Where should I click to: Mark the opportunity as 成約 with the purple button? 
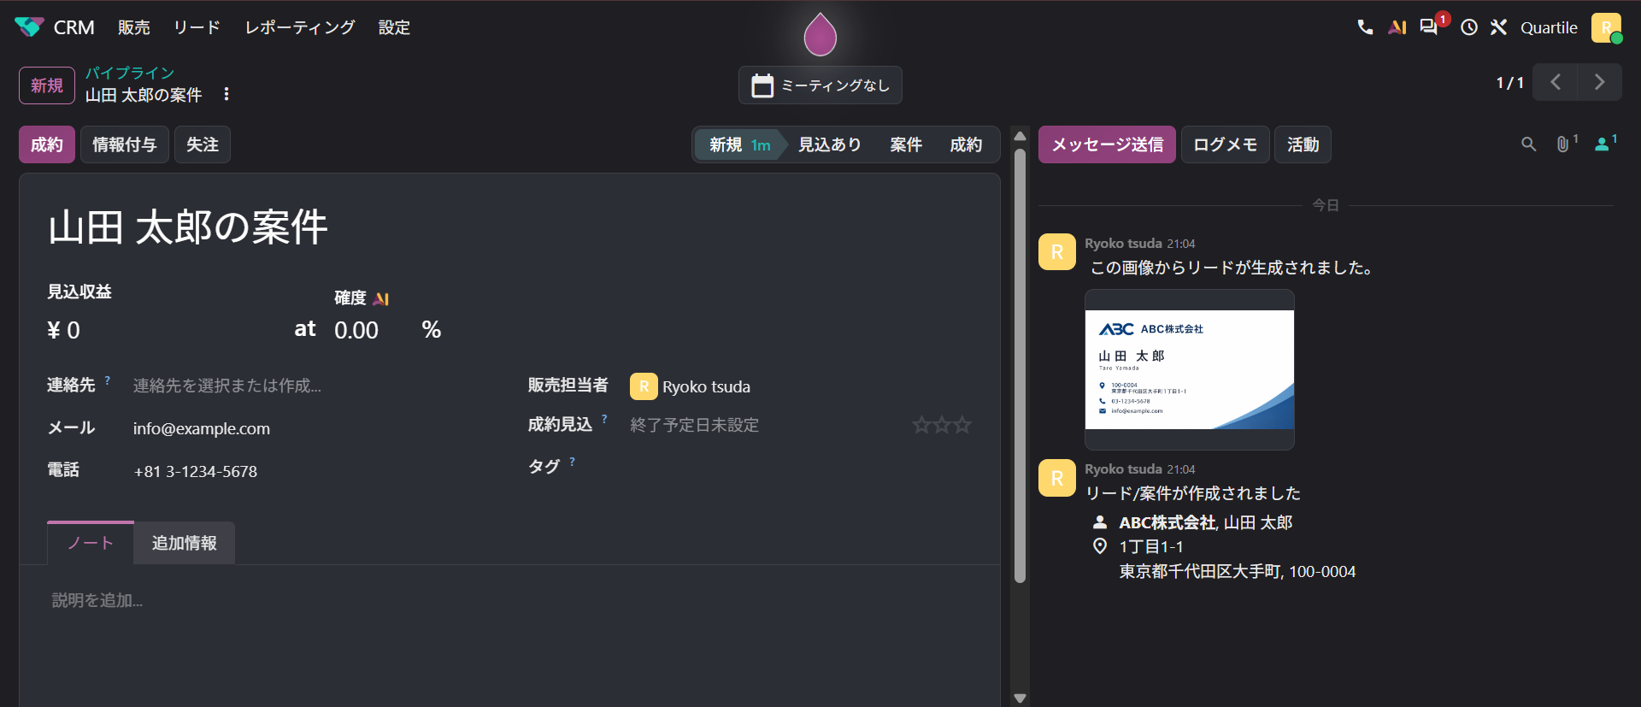(47, 144)
